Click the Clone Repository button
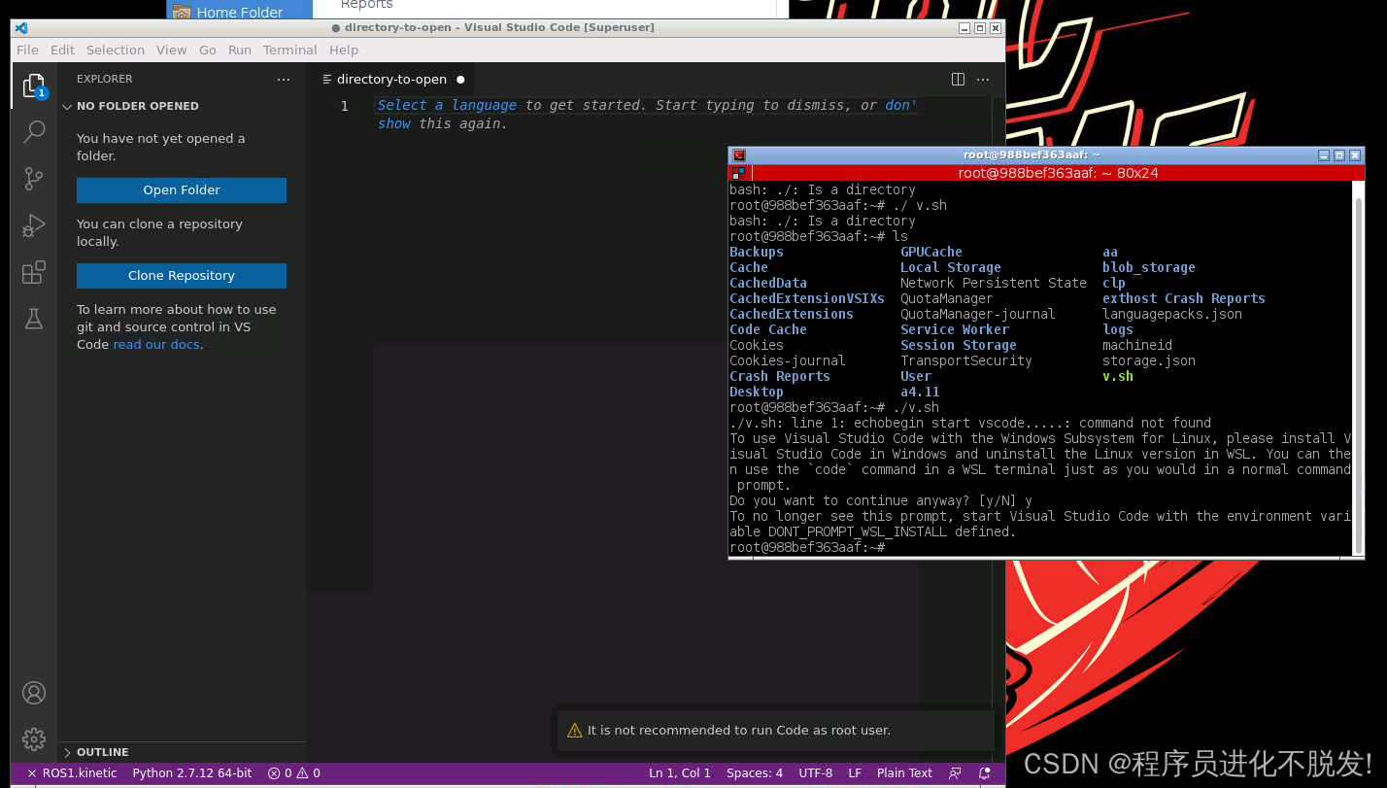This screenshot has width=1387, height=788. click(x=182, y=276)
